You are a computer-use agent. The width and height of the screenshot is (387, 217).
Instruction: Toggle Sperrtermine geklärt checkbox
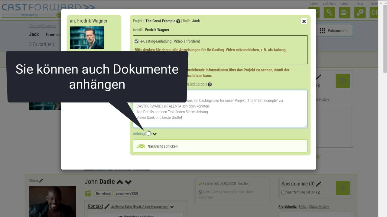283,193
